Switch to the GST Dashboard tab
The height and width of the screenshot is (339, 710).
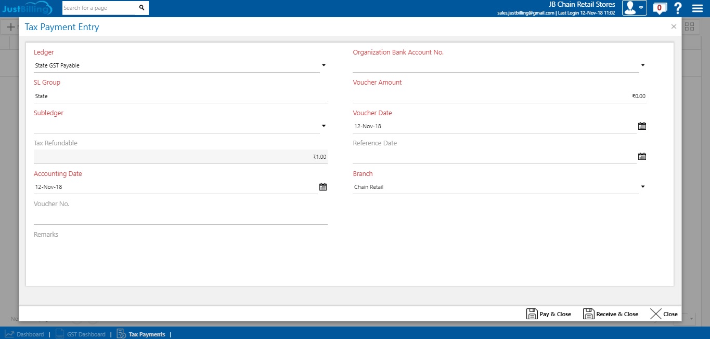coord(81,334)
